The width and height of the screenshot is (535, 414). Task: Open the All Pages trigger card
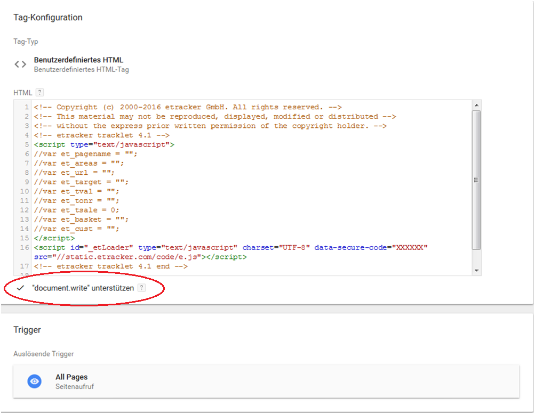tap(266, 381)
